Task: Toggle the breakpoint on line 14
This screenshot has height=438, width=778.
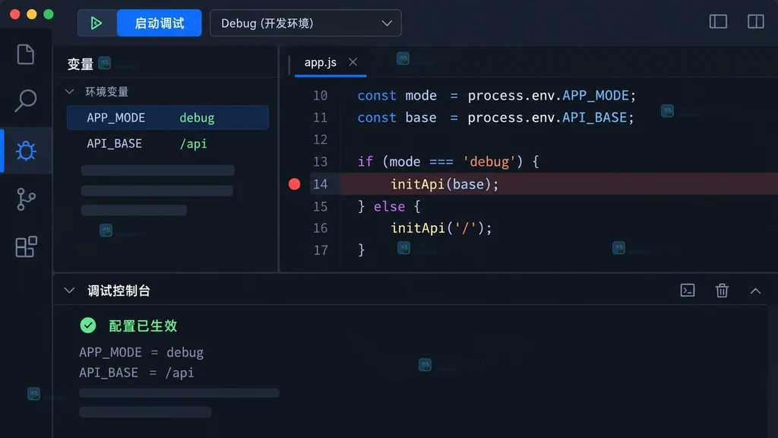Action: click(x=294, y=184)
